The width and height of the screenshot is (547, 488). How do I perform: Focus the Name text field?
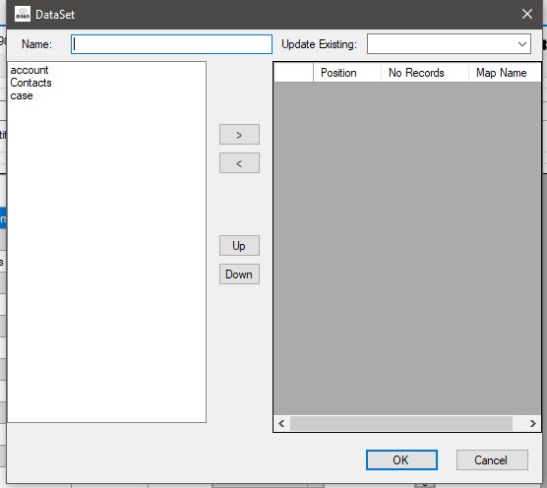click(x=171, y=44)
